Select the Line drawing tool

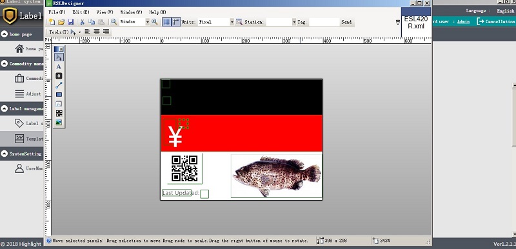(x=59, y=85)
